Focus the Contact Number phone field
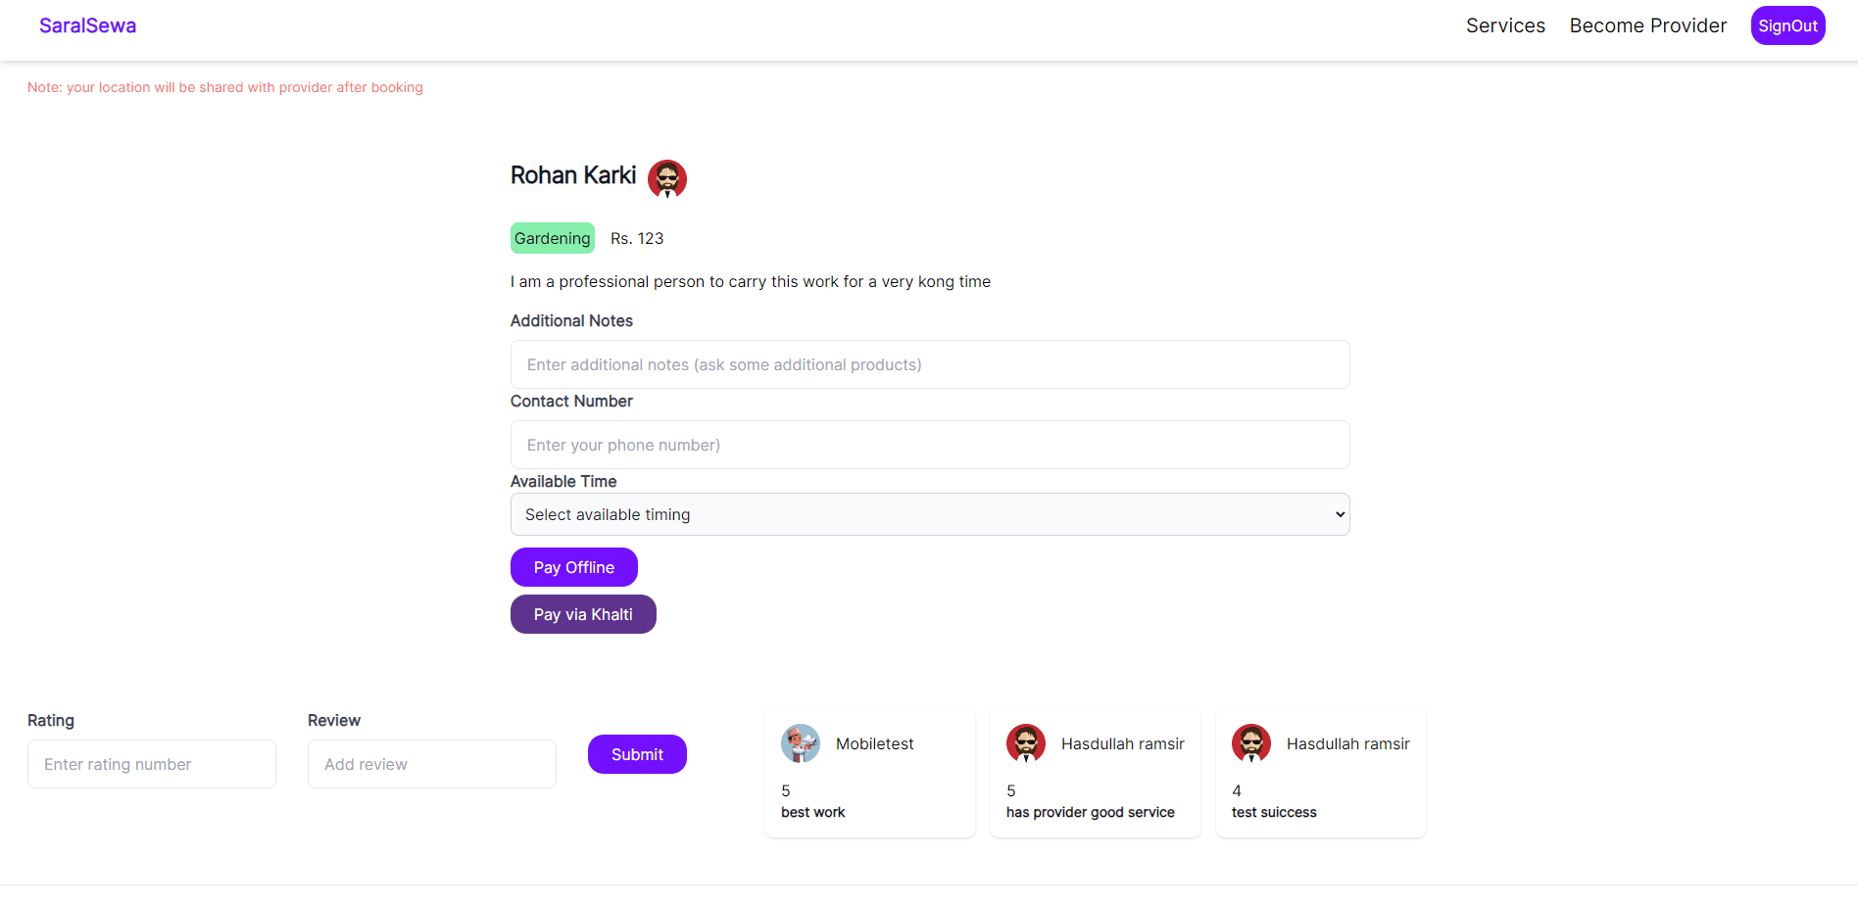The height and width of the screenshot is (907, 1858). coord(929,445)
